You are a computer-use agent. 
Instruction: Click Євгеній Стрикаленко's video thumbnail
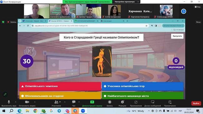[x=63, y=11]
